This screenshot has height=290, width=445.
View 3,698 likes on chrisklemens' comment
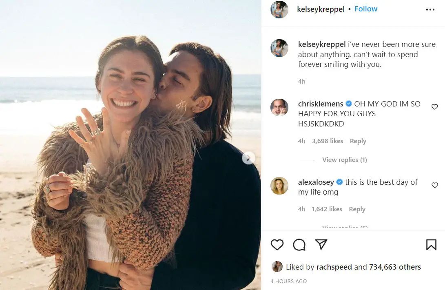click(x=328, y=141)
